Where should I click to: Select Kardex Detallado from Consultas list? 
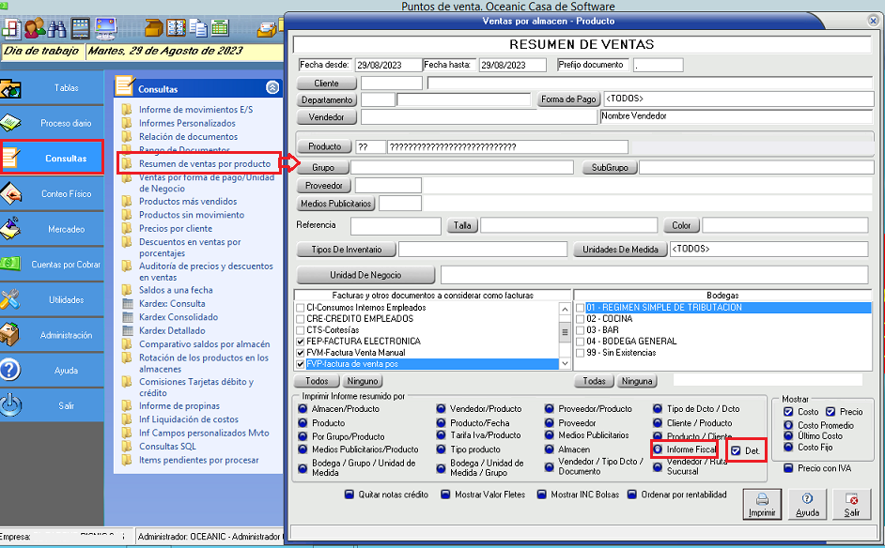click(172, 330)
